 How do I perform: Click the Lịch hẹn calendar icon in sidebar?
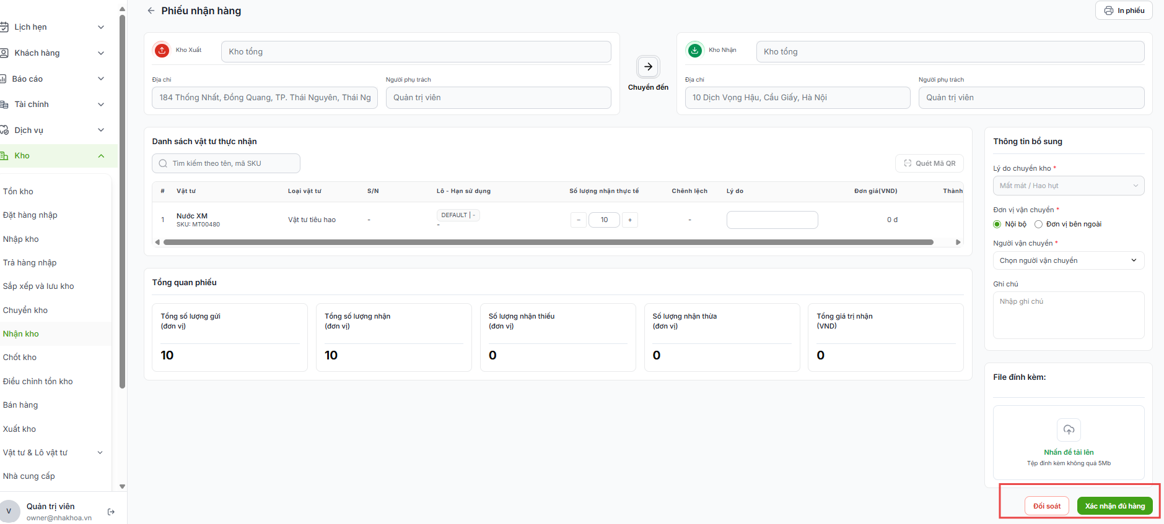coord(4,27)
